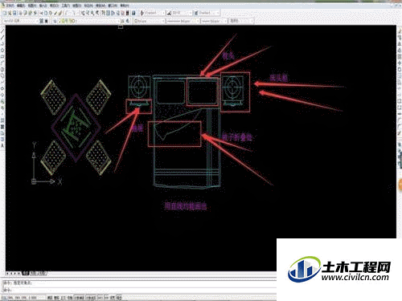
Task: Toggle Object Snap Tracking in status bar
Action: click(x=91, y=298)
